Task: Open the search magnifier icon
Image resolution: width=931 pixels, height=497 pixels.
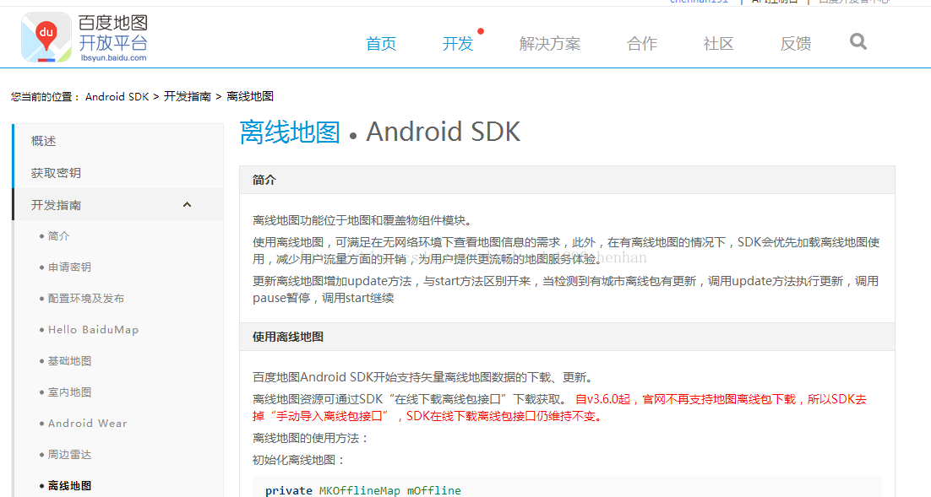Action: 858,41
